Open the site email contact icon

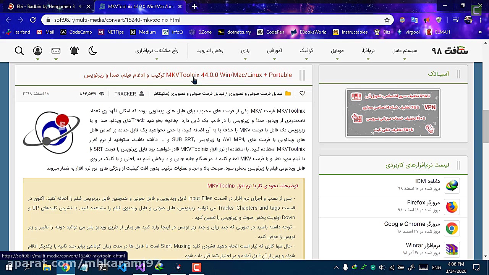coord(56,50)
